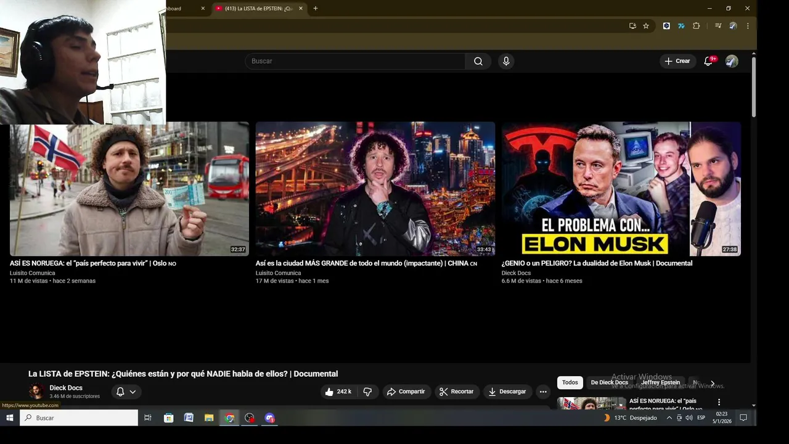The height and width of the screenshot is (444, 789).
Task: Click the Windows taskbar Buscar search box
Action: (x=79, y=417)
